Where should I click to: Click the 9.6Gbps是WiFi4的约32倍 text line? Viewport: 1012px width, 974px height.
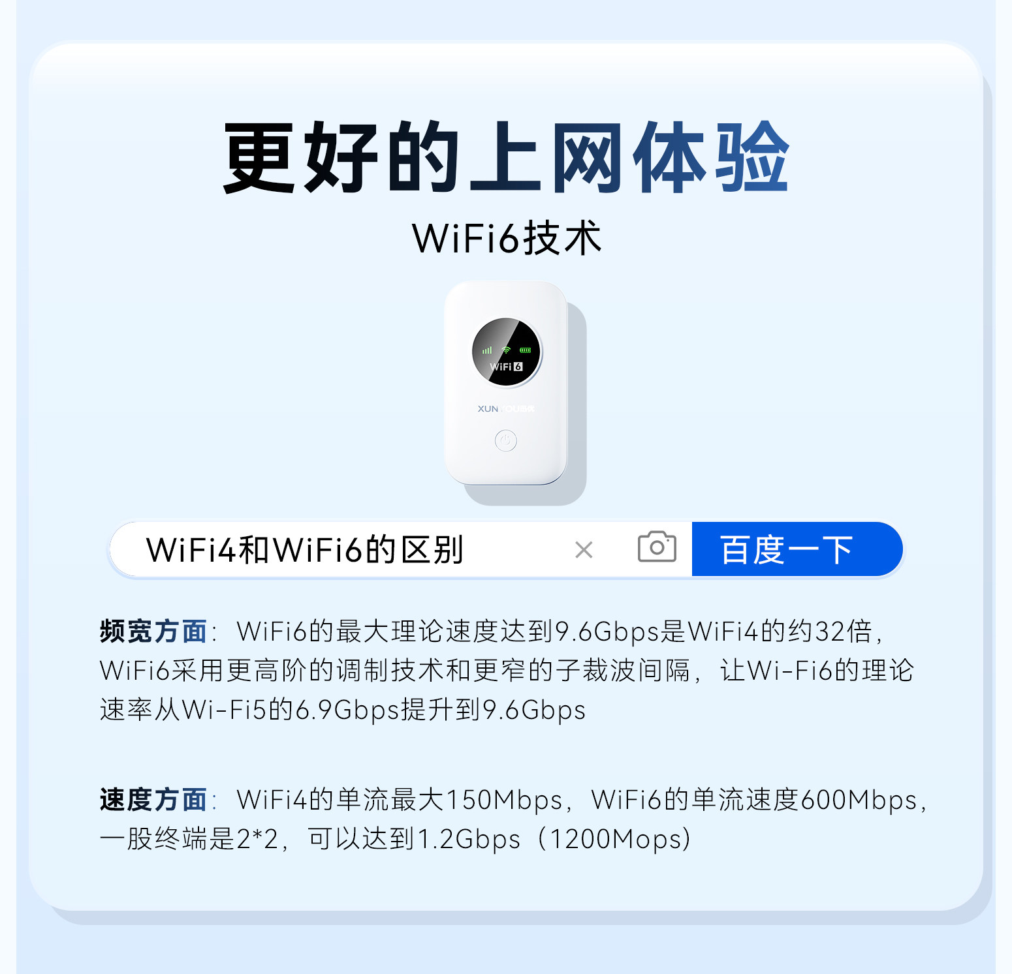point(714,632)
